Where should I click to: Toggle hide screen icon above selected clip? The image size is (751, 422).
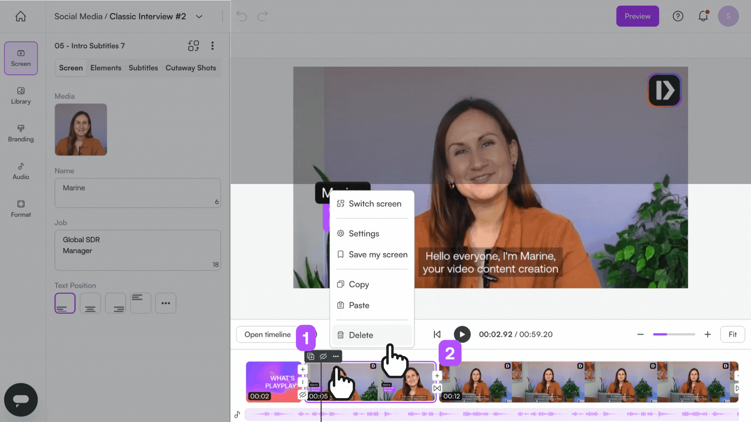coord(323,356)
